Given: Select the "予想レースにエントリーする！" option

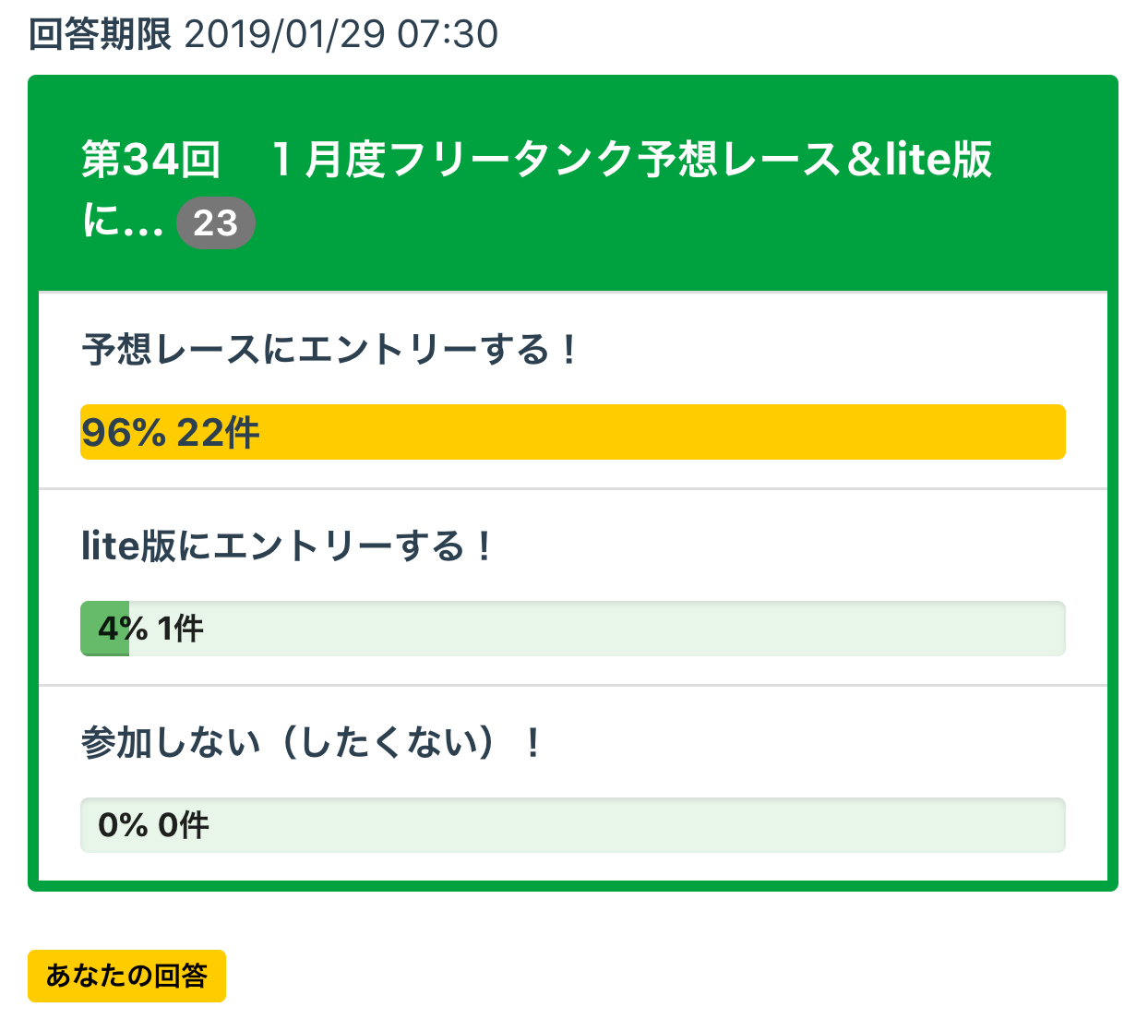Looking at the screenshot, I should pyautogui.click(x=330, y=351).
